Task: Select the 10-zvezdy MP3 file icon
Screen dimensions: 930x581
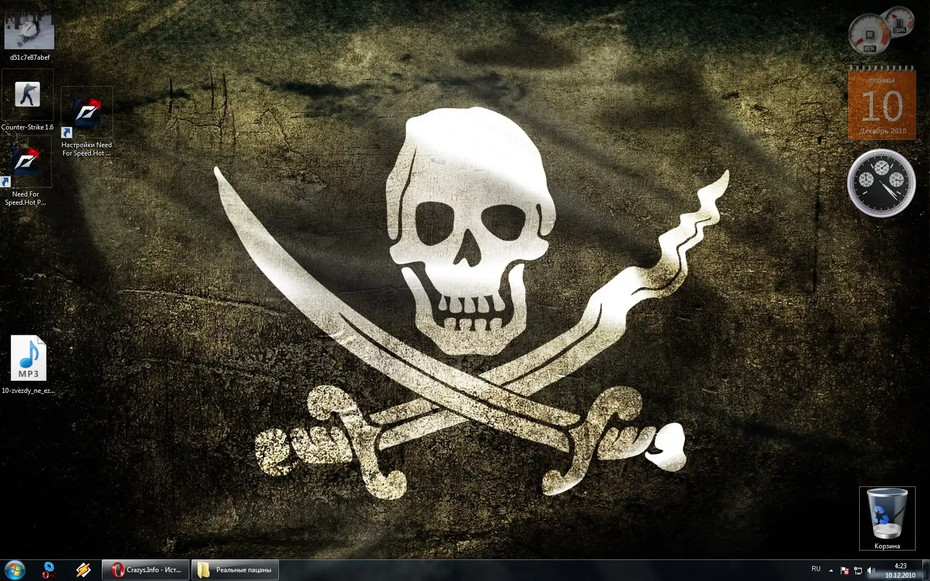Action: click(x=28, y=359)
